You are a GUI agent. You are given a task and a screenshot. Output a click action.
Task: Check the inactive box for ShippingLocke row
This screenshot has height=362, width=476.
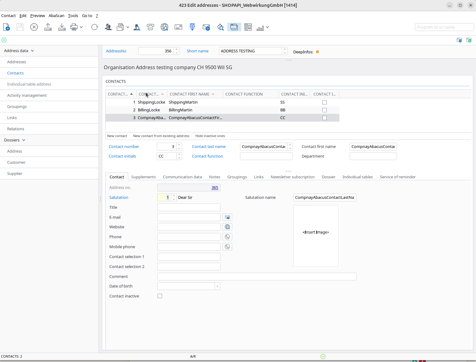(x=325, y=102)
